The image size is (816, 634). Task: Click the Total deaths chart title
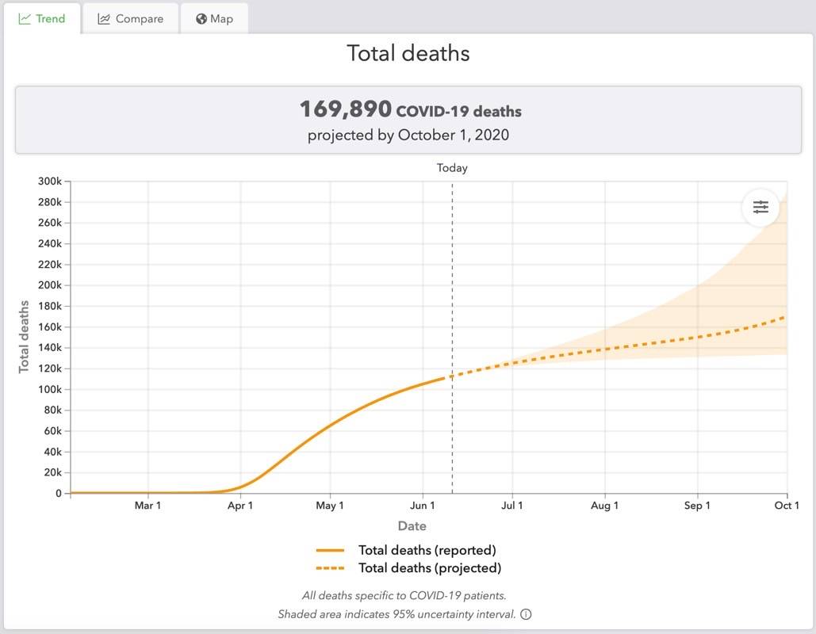(x=408, y=53)
